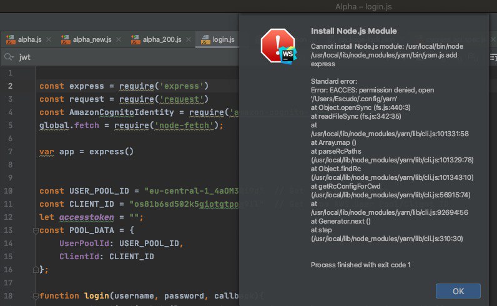
Task: Click the 'request' string on line 3
Action: pyautogui.click(x=182, y=99)
